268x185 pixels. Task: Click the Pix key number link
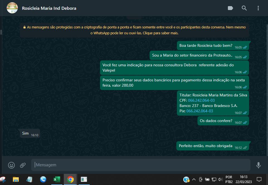(199, 111)
